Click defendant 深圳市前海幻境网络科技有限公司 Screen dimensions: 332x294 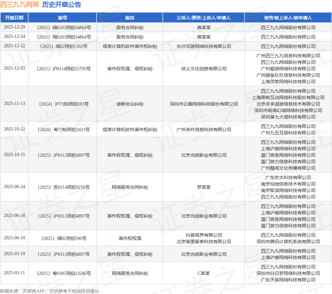click(x=288, y=110)
